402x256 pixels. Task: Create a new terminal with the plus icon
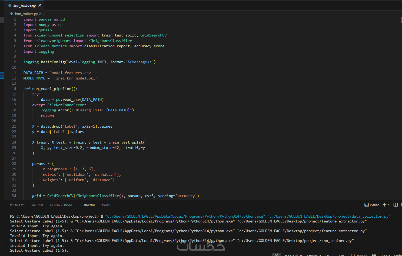(384, 205)
